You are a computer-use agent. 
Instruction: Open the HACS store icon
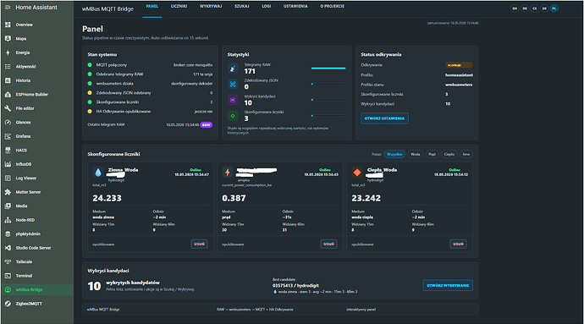click(8, 150)
